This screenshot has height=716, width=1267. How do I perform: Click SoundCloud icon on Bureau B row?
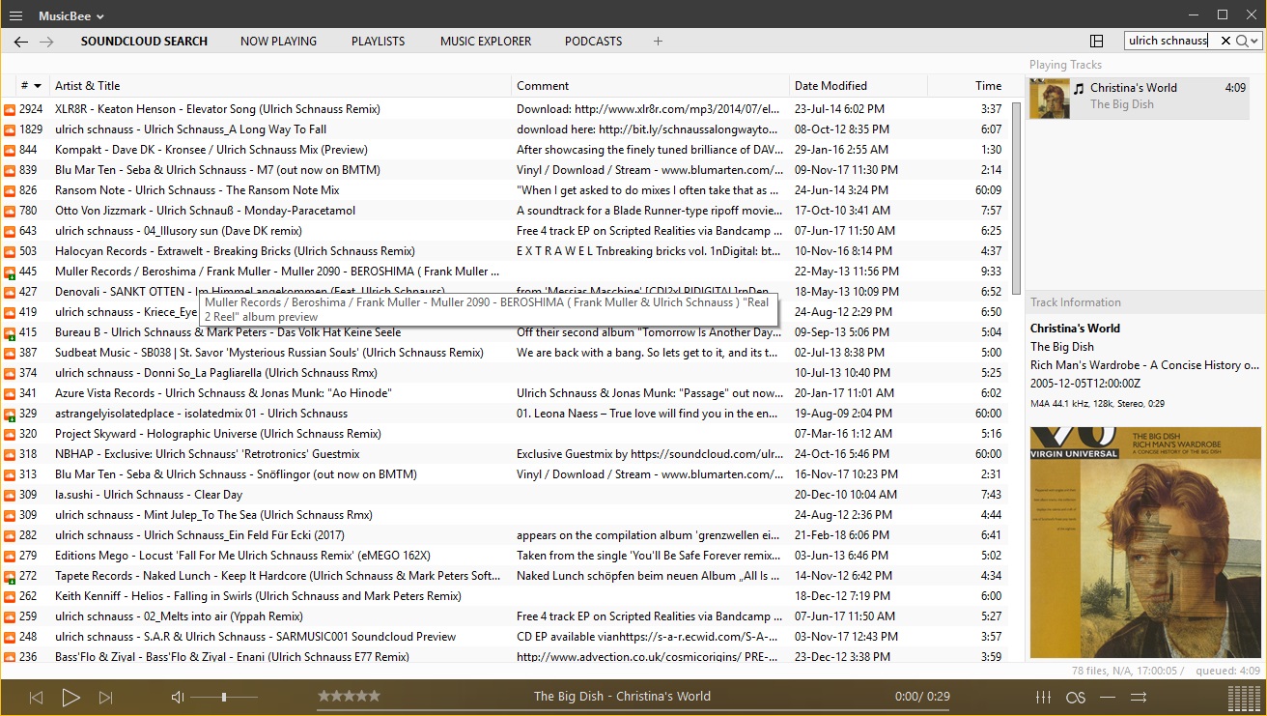pos(10,332)
